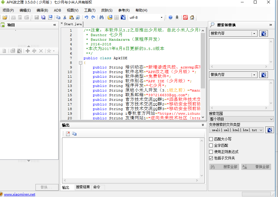The width and height of the screenshot is (278, 197).
Task: Enable the 匹配大小写 checkbox
Action: tap(211, 139)
